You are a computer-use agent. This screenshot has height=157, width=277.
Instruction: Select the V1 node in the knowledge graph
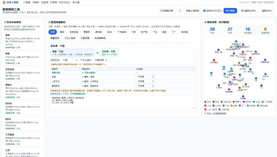coord(240,75)
